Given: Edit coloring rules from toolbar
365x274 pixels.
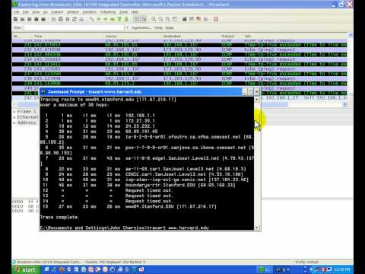Looking at the screenshot, I should click(x=198, y=19).
